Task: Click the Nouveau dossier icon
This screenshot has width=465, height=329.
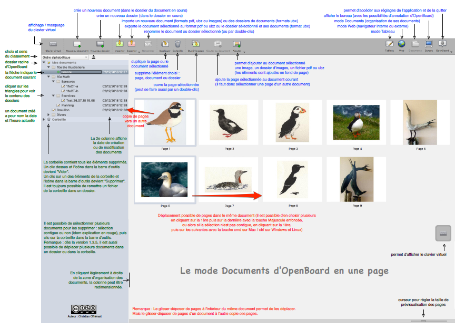Action: (100, 44)
